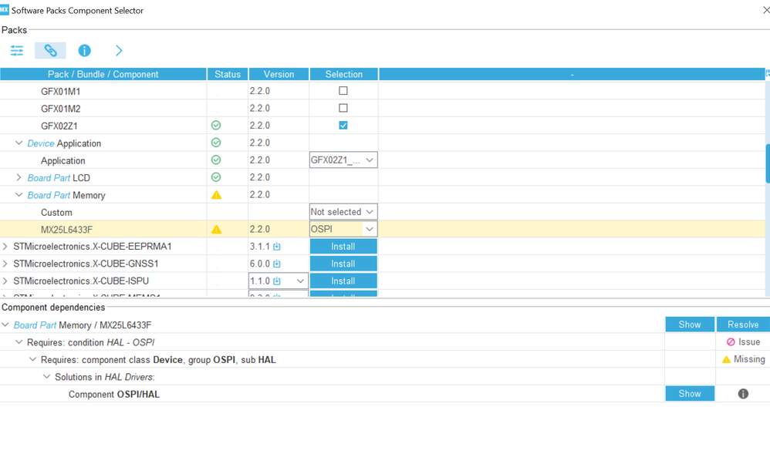Expand the Board Part LCD node
770x464 pixels.
pos(19,177)
